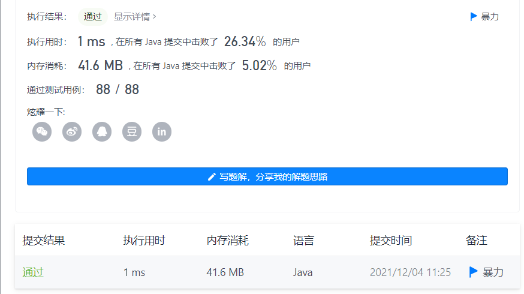This screenshot has height=294, width=524.
Task: Click the pencil icon on the blue button
Action: coord(212,176)
